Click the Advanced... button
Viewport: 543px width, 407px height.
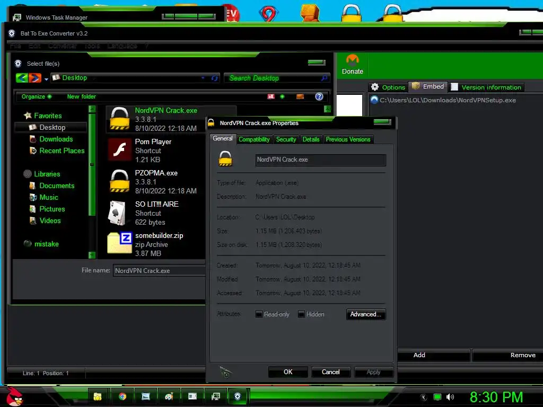pos(366,314)
